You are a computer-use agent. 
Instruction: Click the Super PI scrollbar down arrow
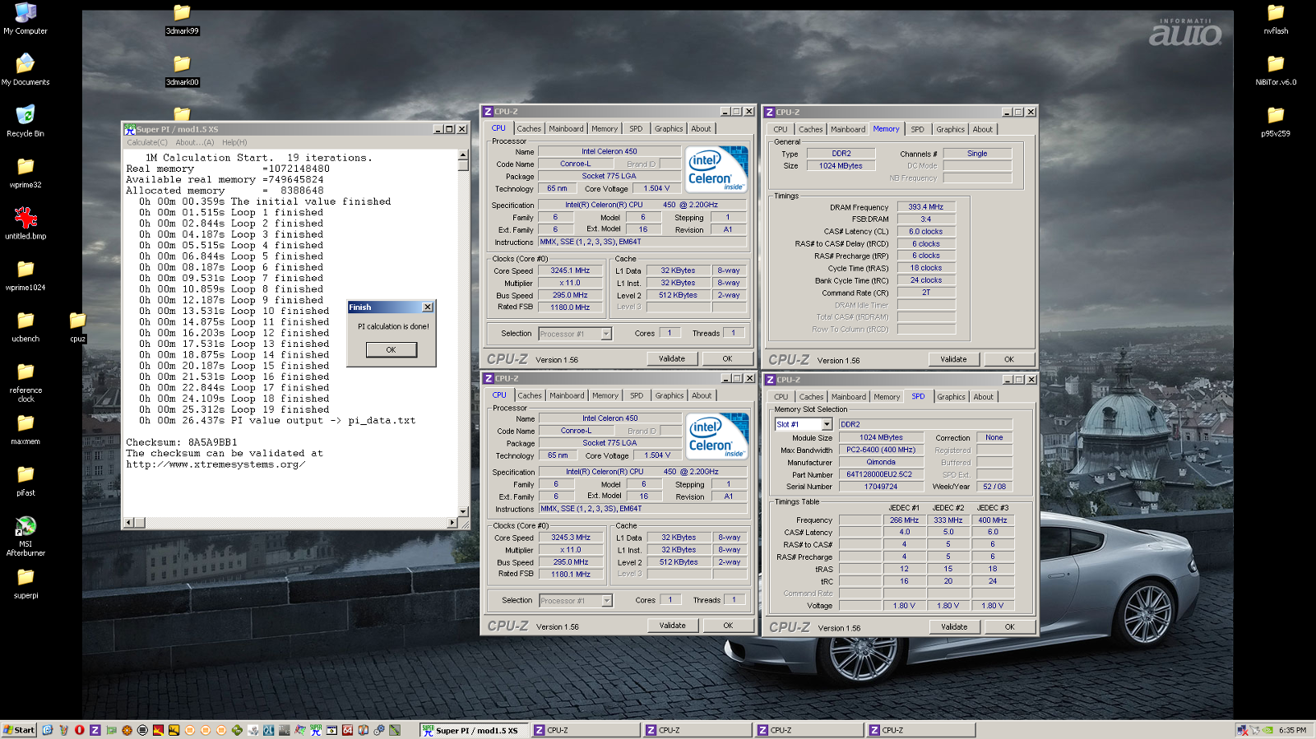coord(463,511)
